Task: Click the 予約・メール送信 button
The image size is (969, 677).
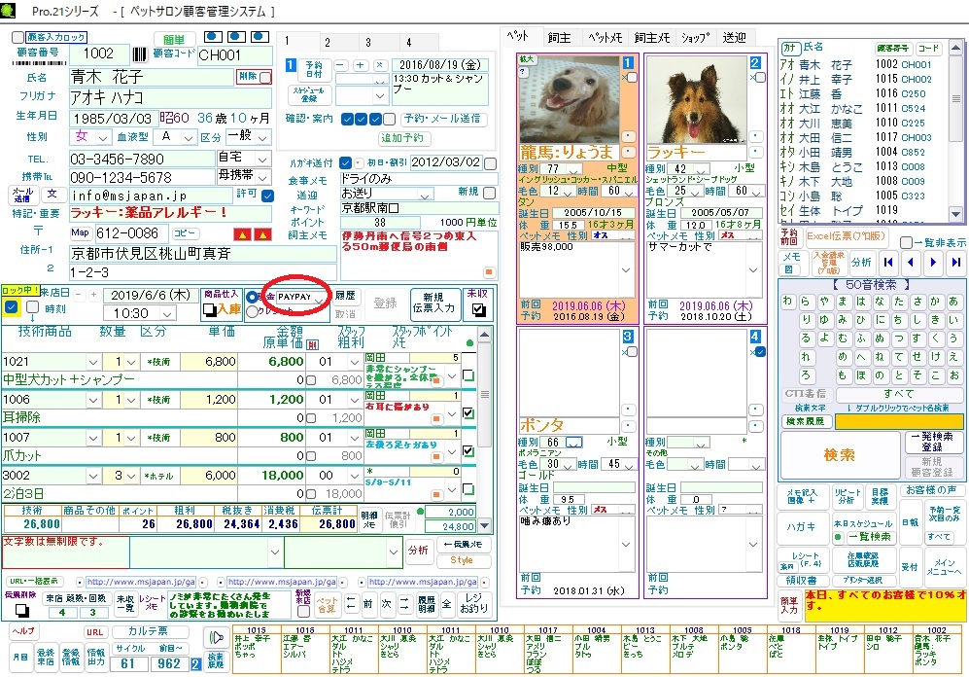Action: click(x=444, y=119)
